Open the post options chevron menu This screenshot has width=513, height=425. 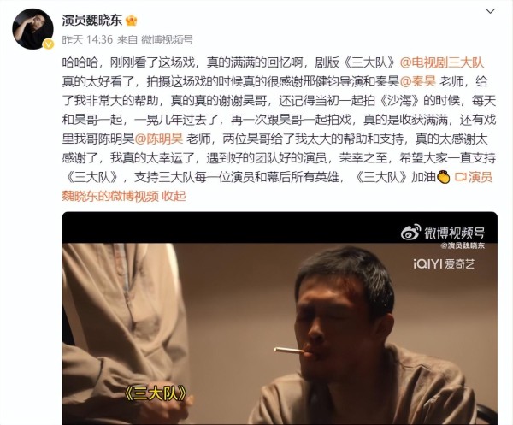[x=490, y=11]
